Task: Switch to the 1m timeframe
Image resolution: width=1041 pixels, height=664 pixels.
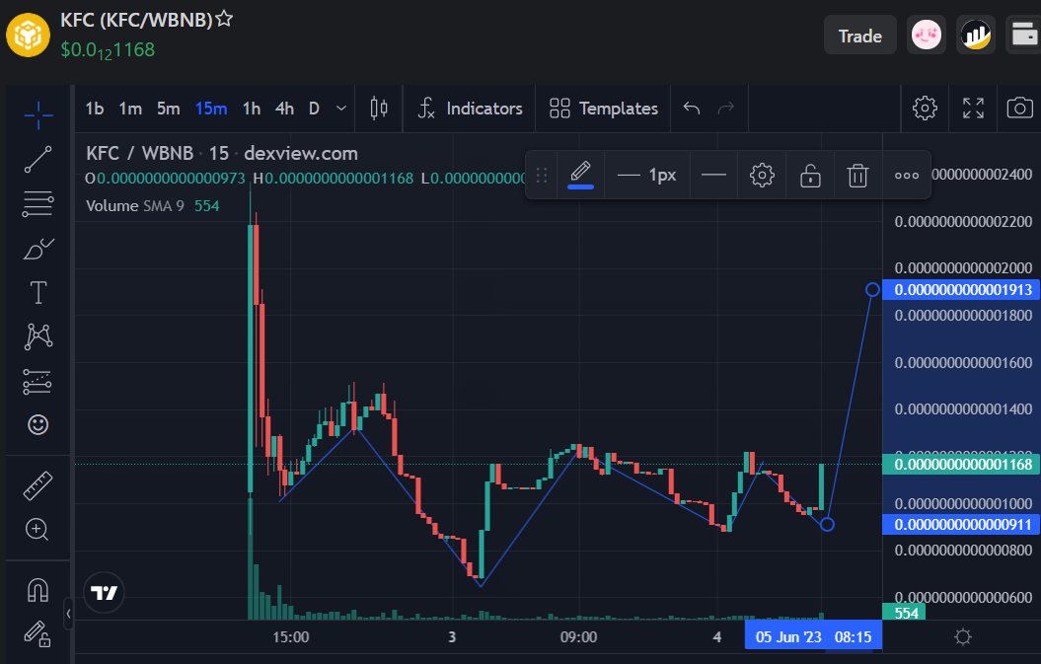Action: pos(130,109)
